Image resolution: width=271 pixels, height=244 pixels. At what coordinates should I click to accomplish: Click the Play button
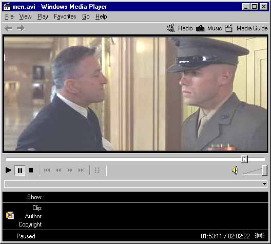[8, 170]
